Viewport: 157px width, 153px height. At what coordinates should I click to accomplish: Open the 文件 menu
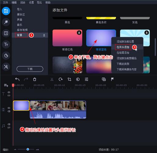[5, 2]
